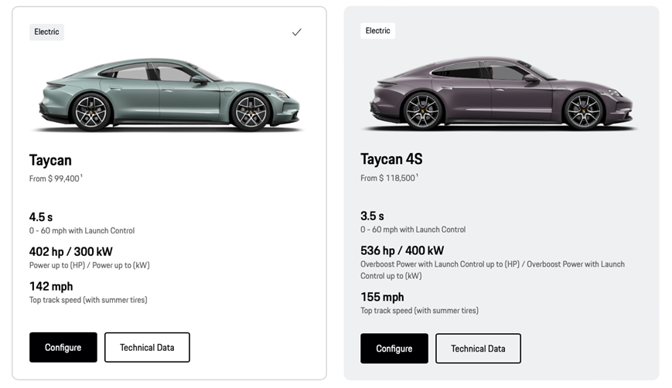Click the Electric badge on the Taycan 4S card
This screenshot has height=388, width=672.
coord(377,31)
